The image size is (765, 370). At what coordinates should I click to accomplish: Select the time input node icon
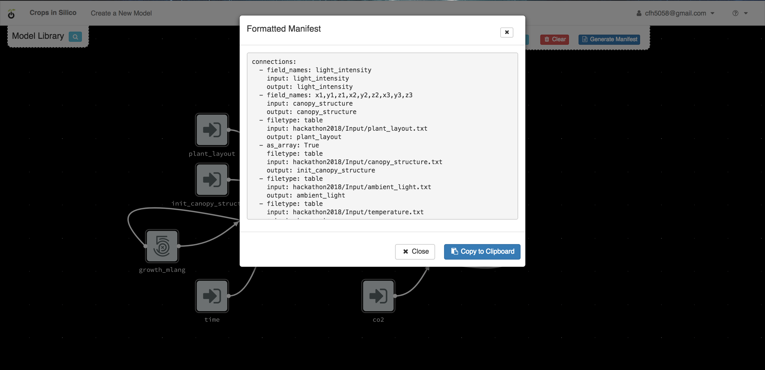tap(212, 296)
